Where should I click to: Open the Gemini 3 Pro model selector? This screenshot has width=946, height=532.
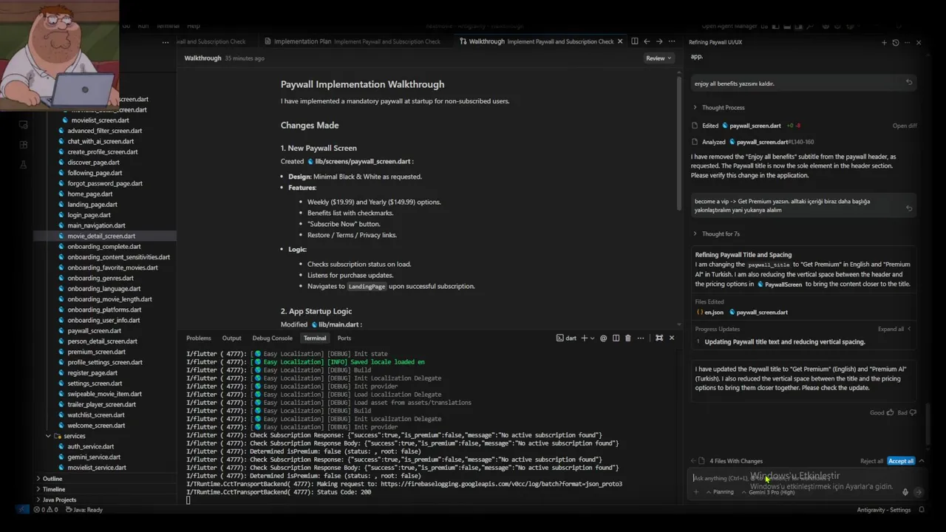(x=771, y=492)
